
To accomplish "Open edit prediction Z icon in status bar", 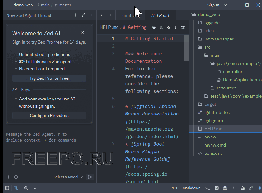I will pyautogui.click(x=207, y=188).
